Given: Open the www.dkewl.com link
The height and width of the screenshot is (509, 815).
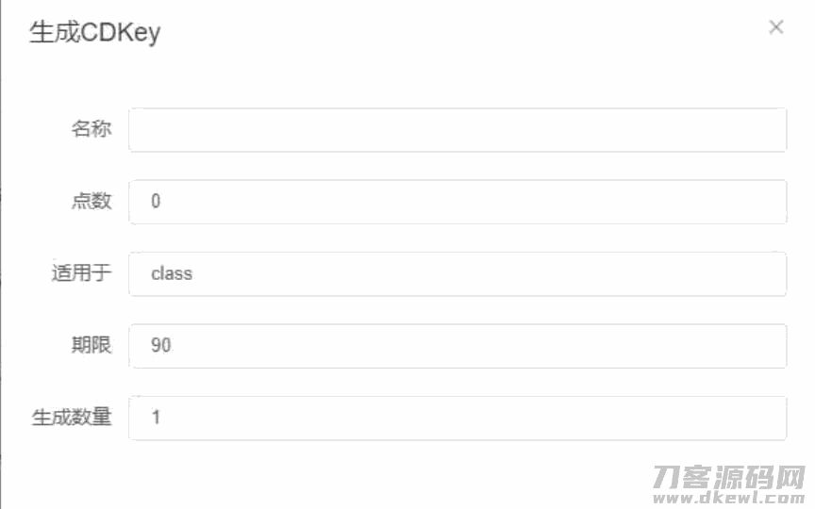Looking at the screenshot, I should point(730,496).
